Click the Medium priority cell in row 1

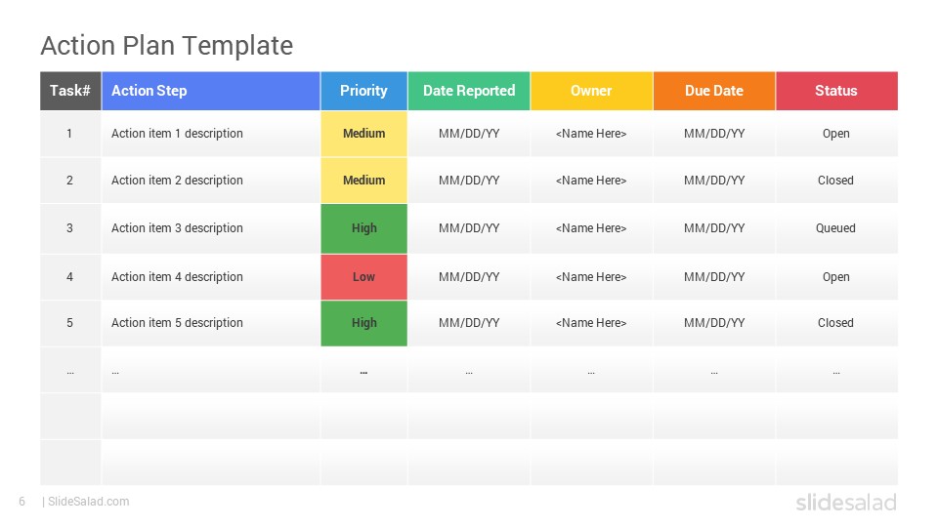363,134
